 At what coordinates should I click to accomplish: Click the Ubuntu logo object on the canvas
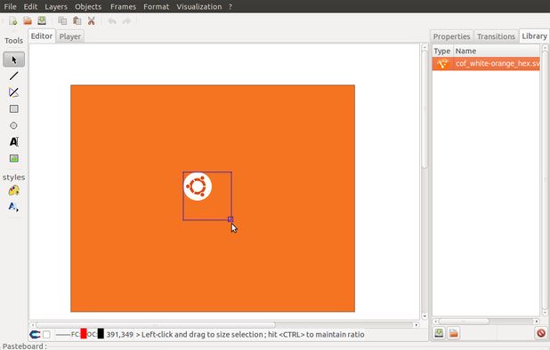click(198, 187)
